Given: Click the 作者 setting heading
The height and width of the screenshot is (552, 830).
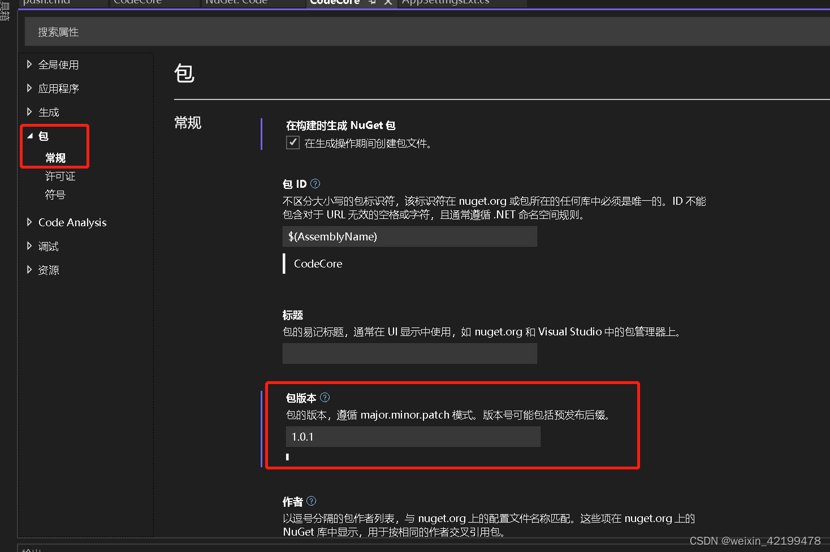Looking at the screenshot, I should point(293,502).
